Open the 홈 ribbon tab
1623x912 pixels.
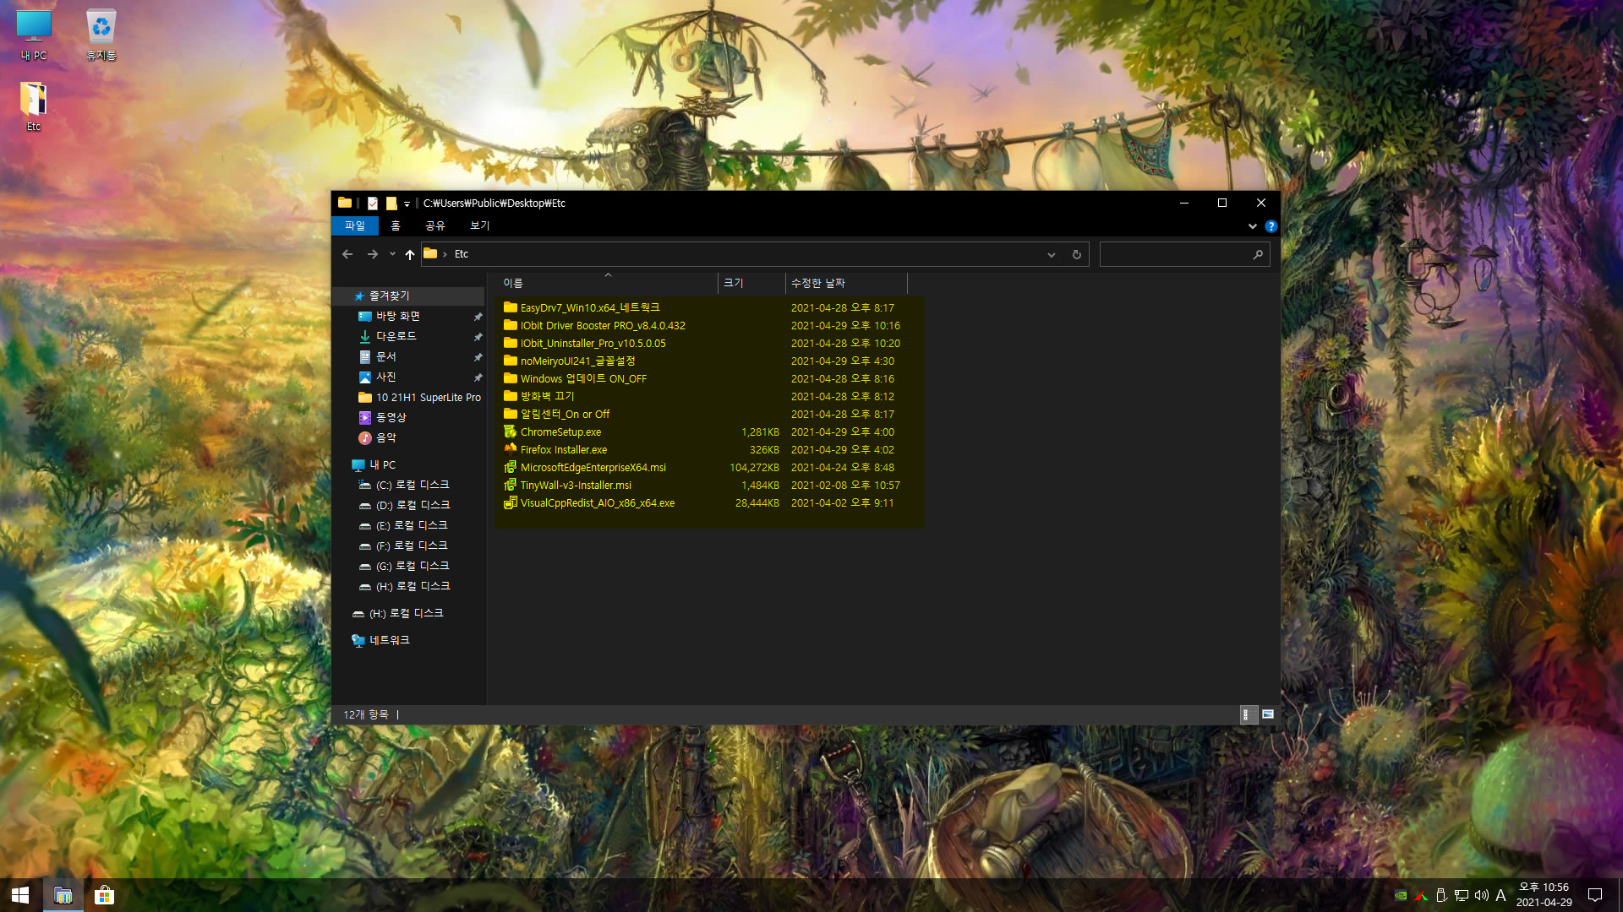tap(396, 225)
